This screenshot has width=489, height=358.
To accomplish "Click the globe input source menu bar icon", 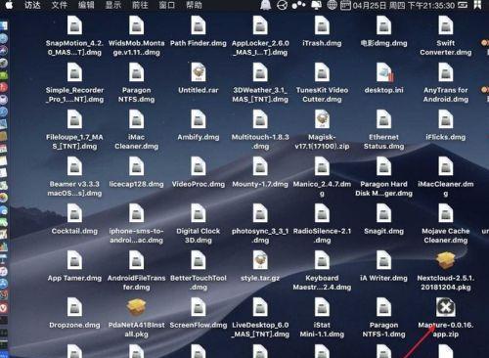I will click(x=332, y=5).
